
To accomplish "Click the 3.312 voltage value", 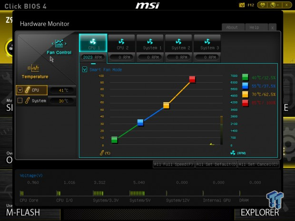I will tap(100, 183).
